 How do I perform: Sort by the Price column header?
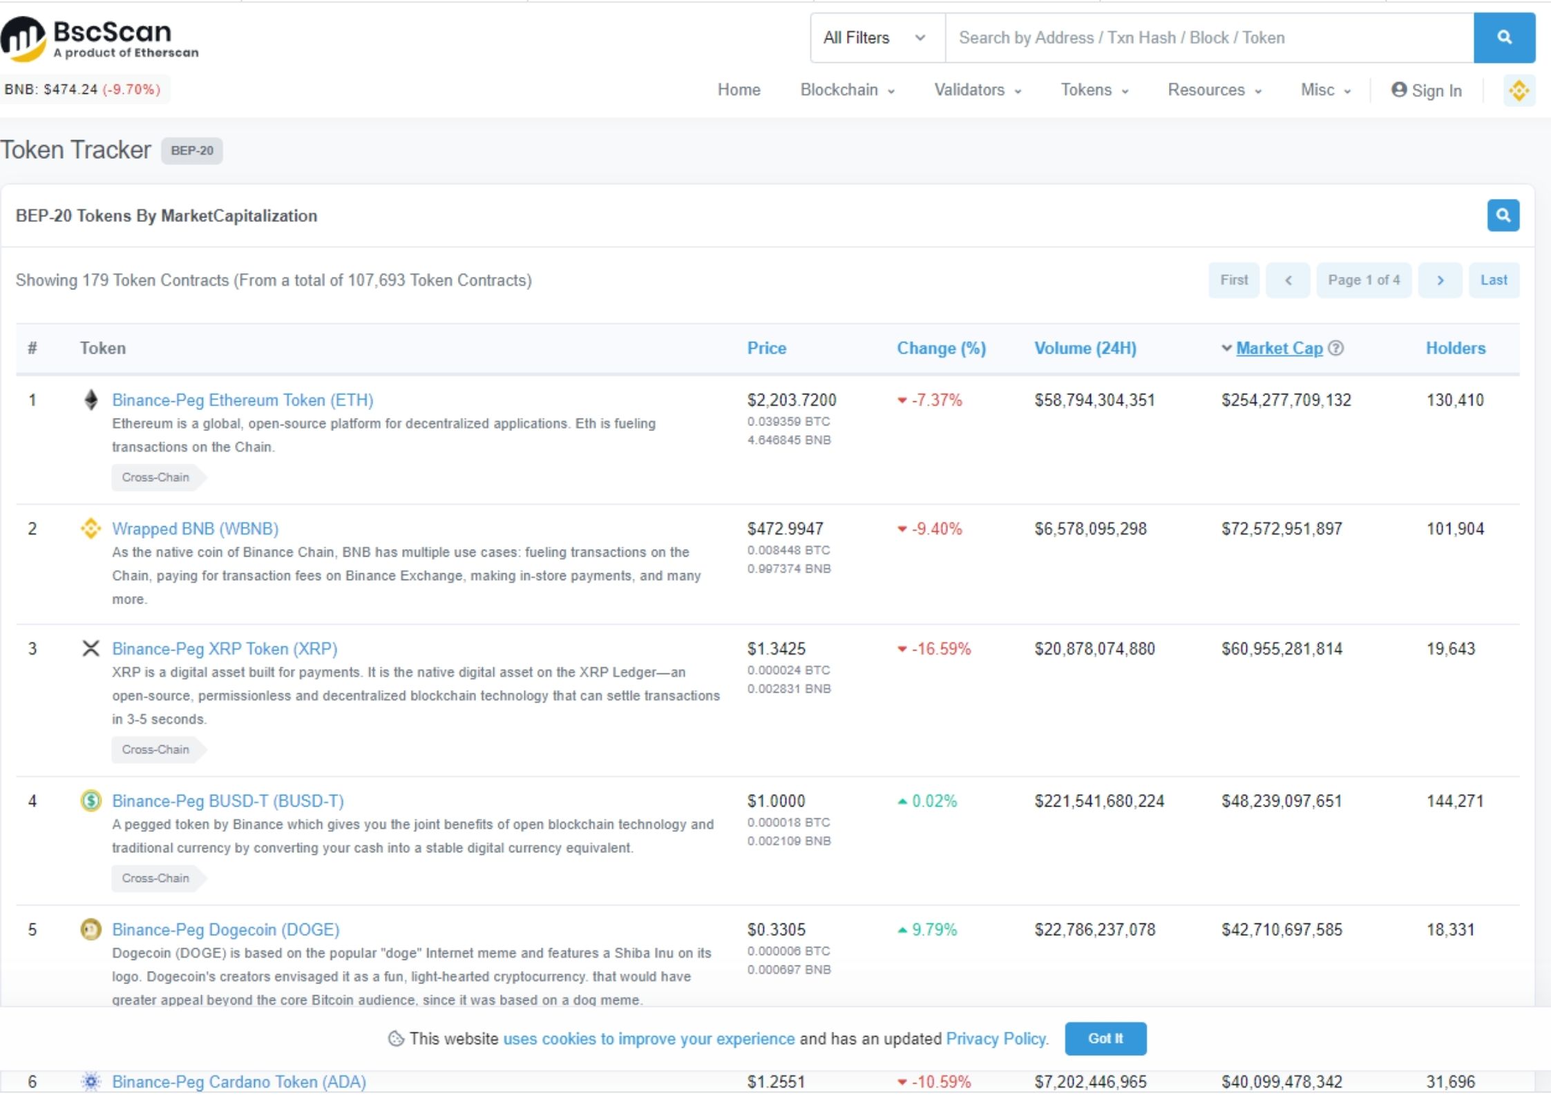766,348
